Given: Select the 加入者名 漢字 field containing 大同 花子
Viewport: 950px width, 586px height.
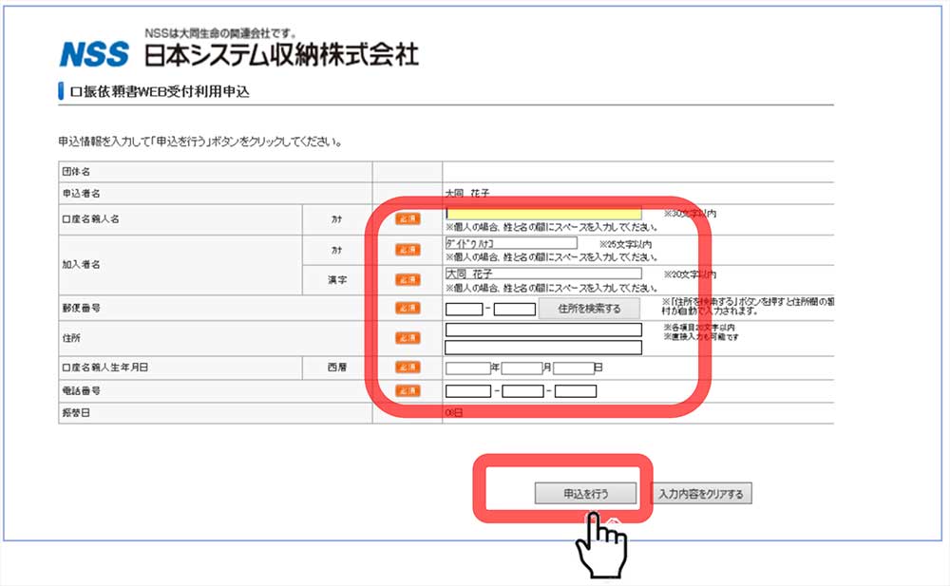Looking at the screenshot, I should (x=542, y=274).
